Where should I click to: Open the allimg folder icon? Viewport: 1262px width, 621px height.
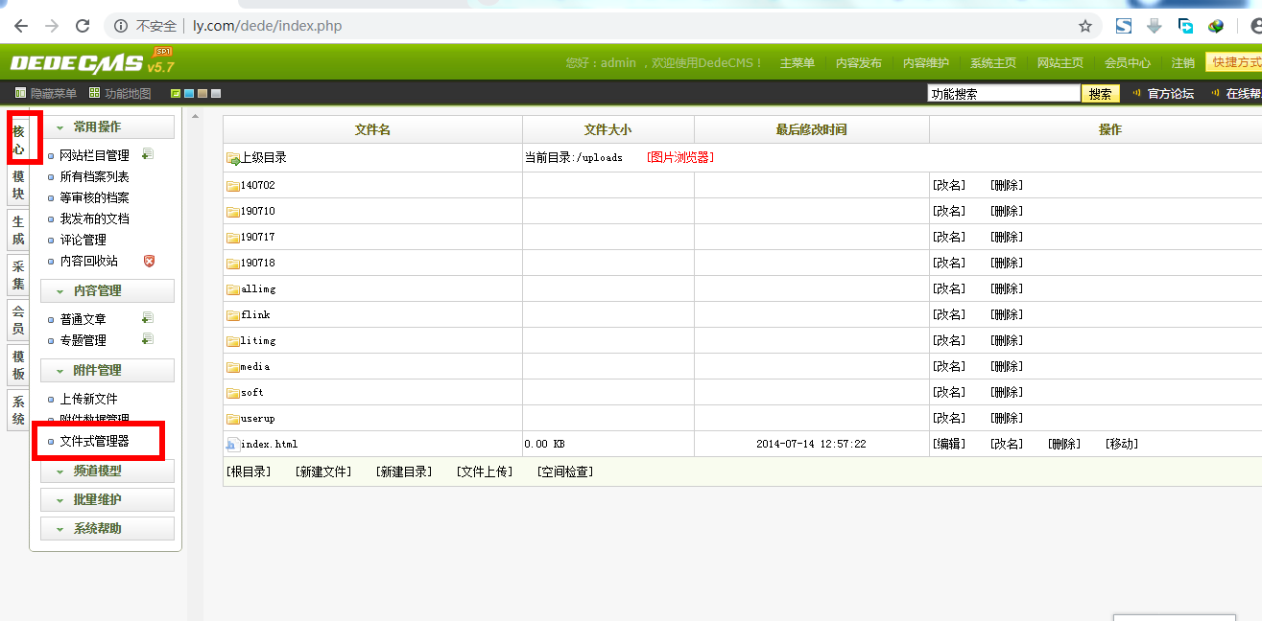click(x=232, y=289)
